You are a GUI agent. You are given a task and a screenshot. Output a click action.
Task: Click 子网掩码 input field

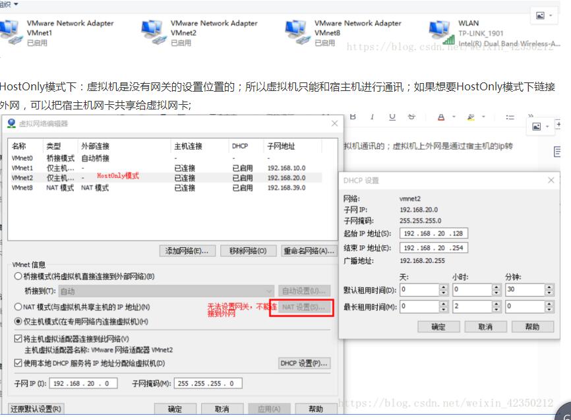pos(208,383)
